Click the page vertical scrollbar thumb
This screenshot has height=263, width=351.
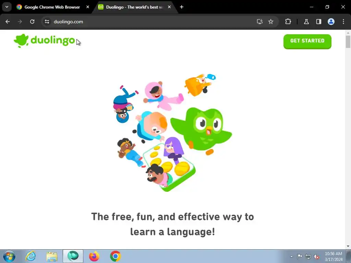pos(348,41)
